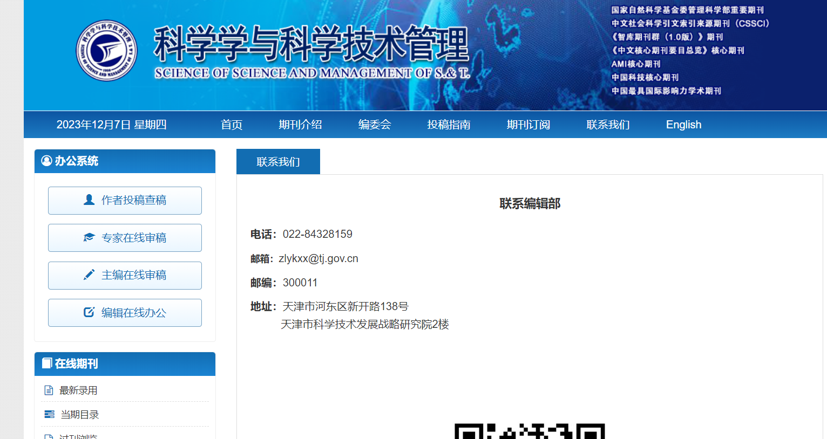Click the graduation cap icon for 专家在线审稿
This screenshot has height=439, width=827.
tap(89, 238)
